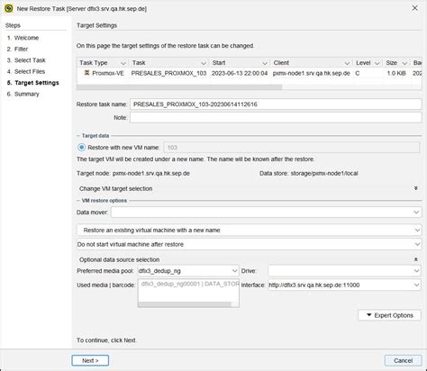Image resolution: width=427 pixels, height=371 pixels.
Task: Open the Client column filter arrow
Action: point(347,63)
